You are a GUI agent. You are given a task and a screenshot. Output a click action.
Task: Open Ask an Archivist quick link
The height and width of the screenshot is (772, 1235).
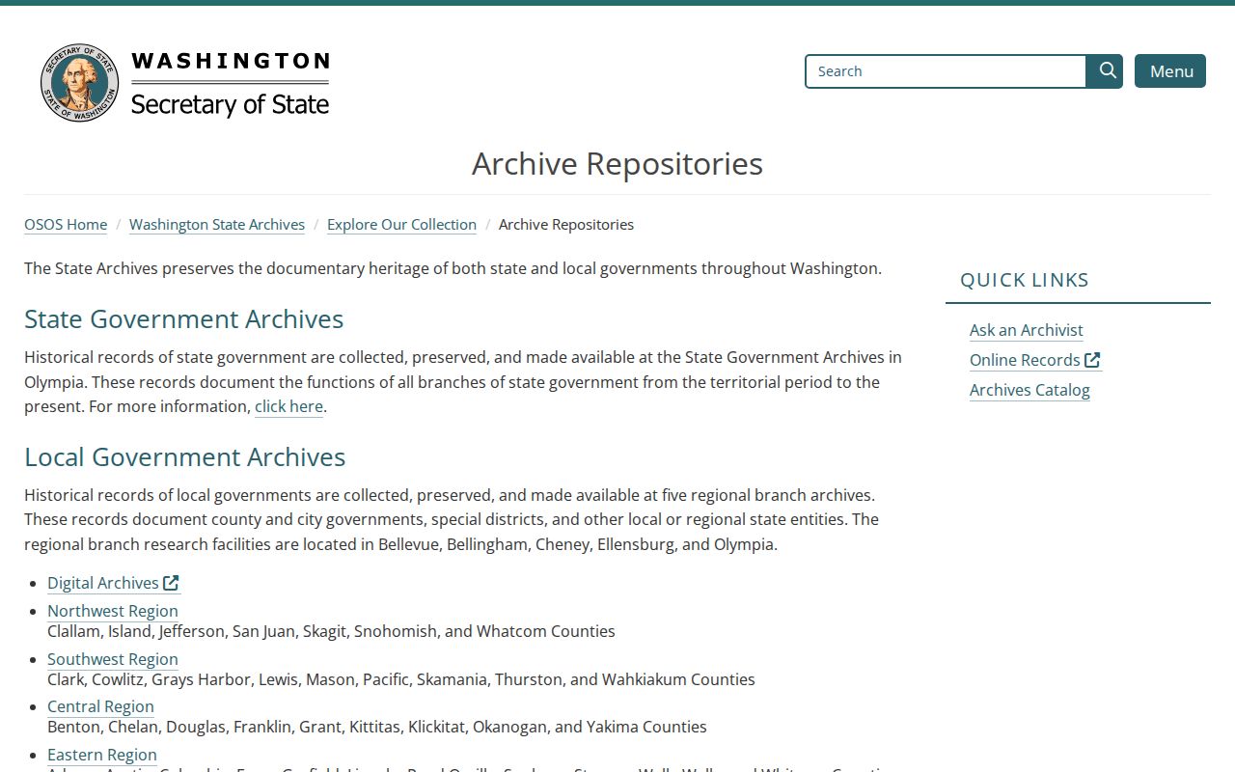click(x=1027, y=330)
